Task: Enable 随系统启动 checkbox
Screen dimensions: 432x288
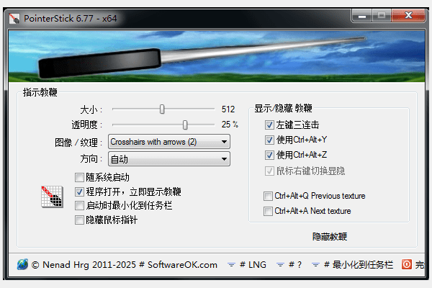Action: tap(79, 177)
